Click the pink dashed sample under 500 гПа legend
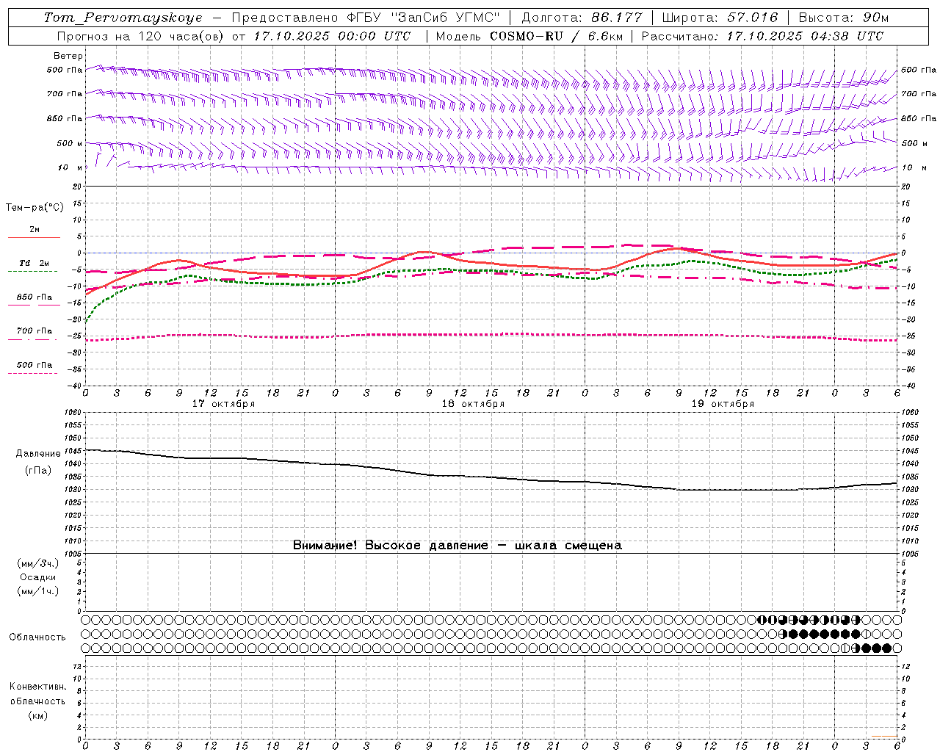 (x=33, y=373)
